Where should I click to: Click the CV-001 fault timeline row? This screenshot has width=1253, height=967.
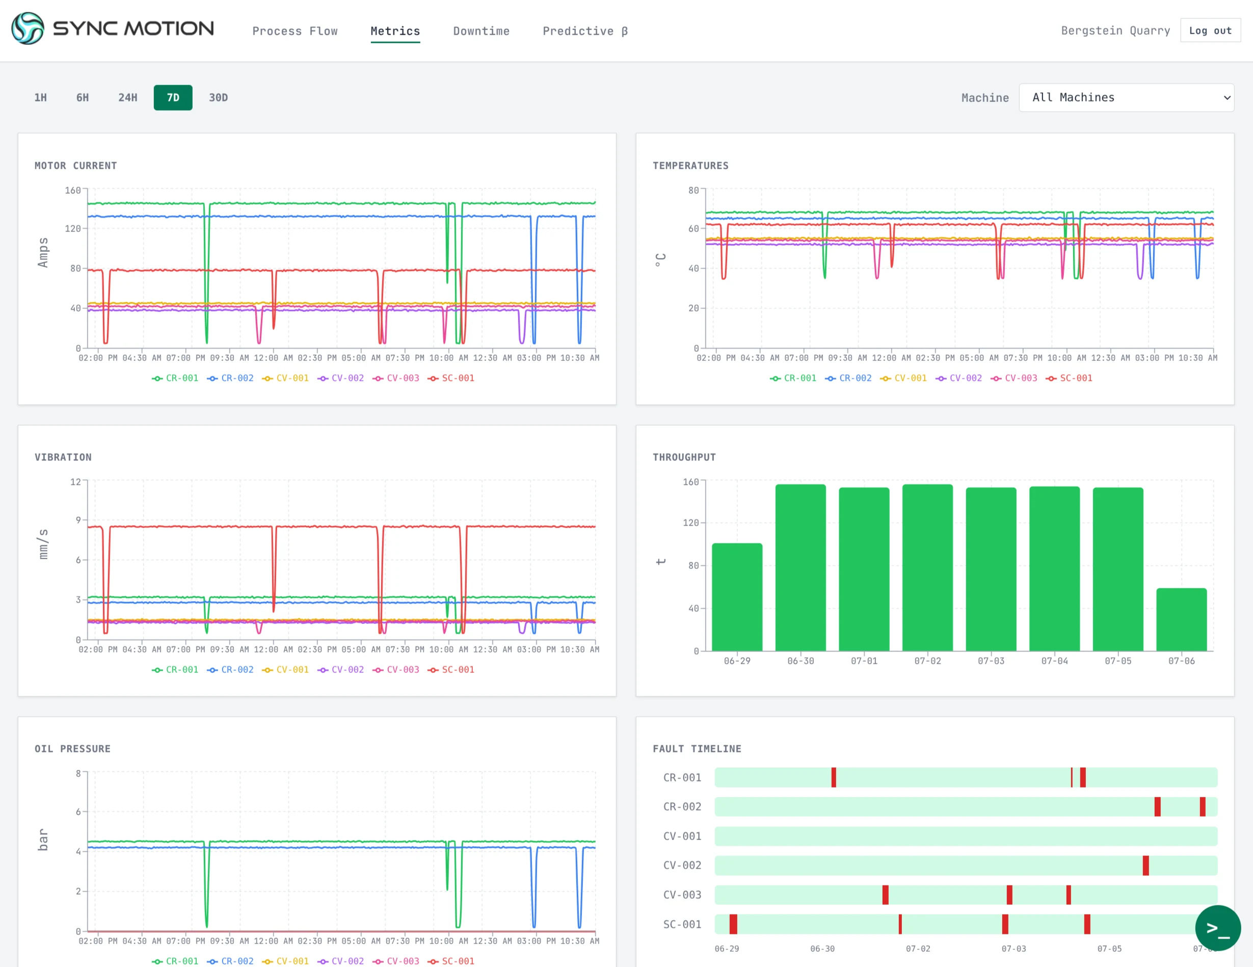pyautogui.click(x=966, y=836)
